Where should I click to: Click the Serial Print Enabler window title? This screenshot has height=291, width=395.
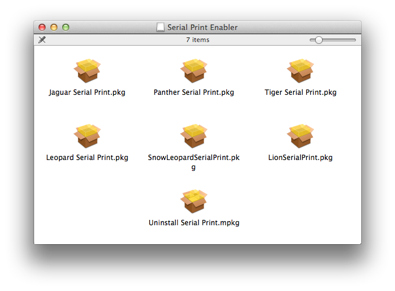pyautogui.click(x=203, y=27)
